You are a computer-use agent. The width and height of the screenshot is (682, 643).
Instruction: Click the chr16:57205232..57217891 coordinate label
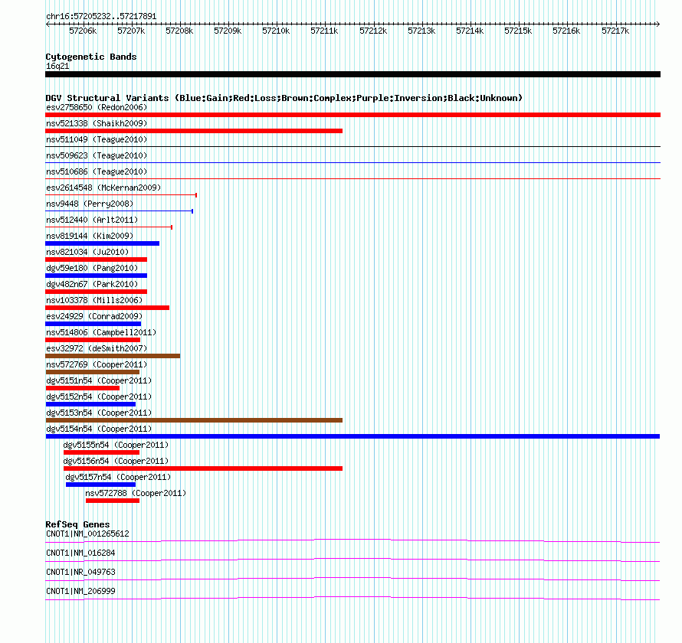(101, 16)
